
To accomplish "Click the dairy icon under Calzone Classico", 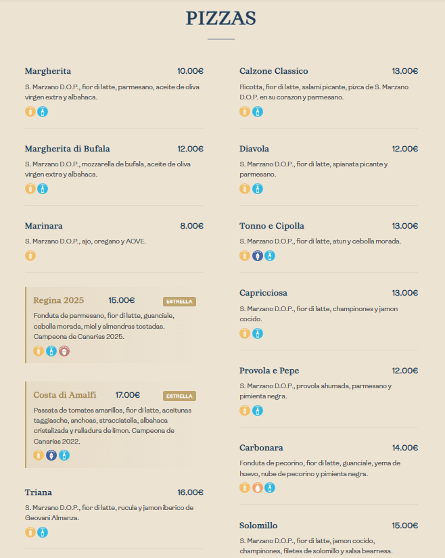I will pyautogui.click(x=258, y=112).
